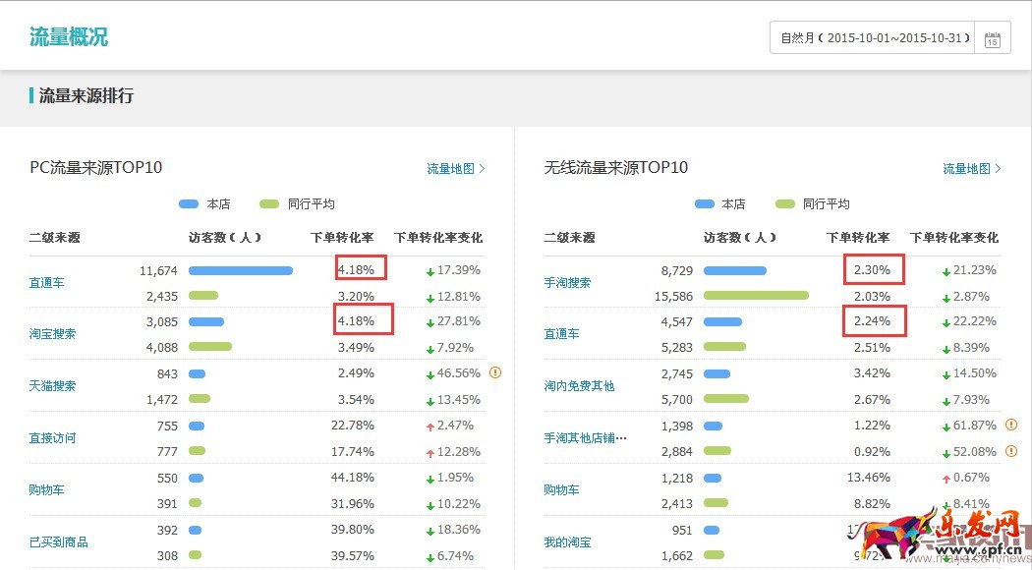Click the red up arrow beside 12.28%

(430, 452)
